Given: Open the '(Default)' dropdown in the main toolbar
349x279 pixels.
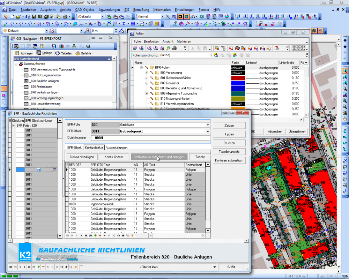Looking at the screenshot, I should point(102,16).
